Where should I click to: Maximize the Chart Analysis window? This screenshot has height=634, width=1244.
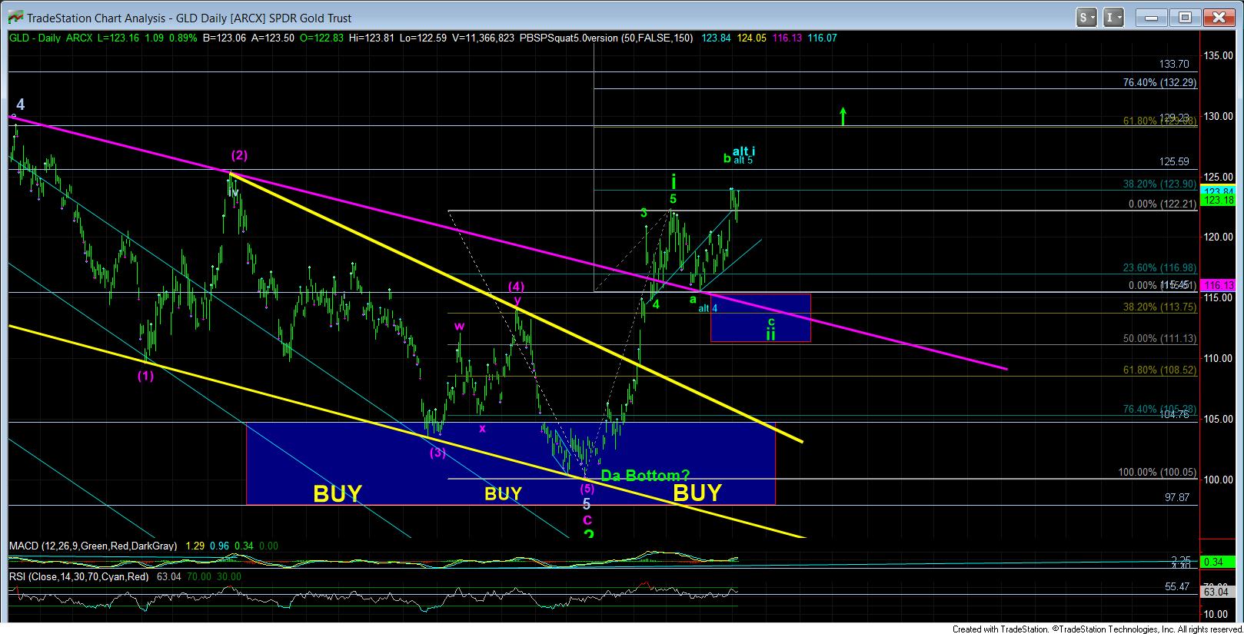coord(1185,17)
